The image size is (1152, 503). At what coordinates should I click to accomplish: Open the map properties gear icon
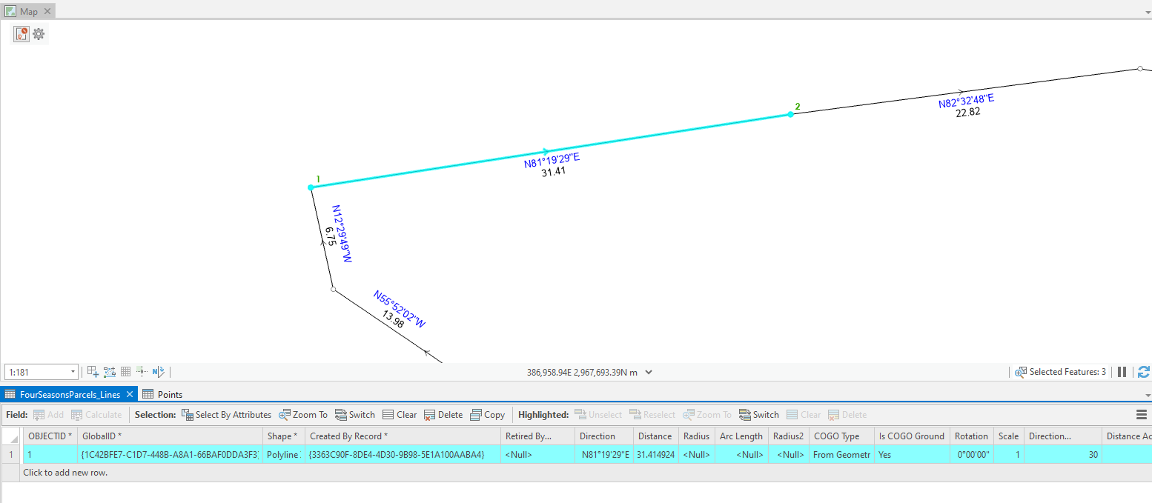(x=38, y=33)
